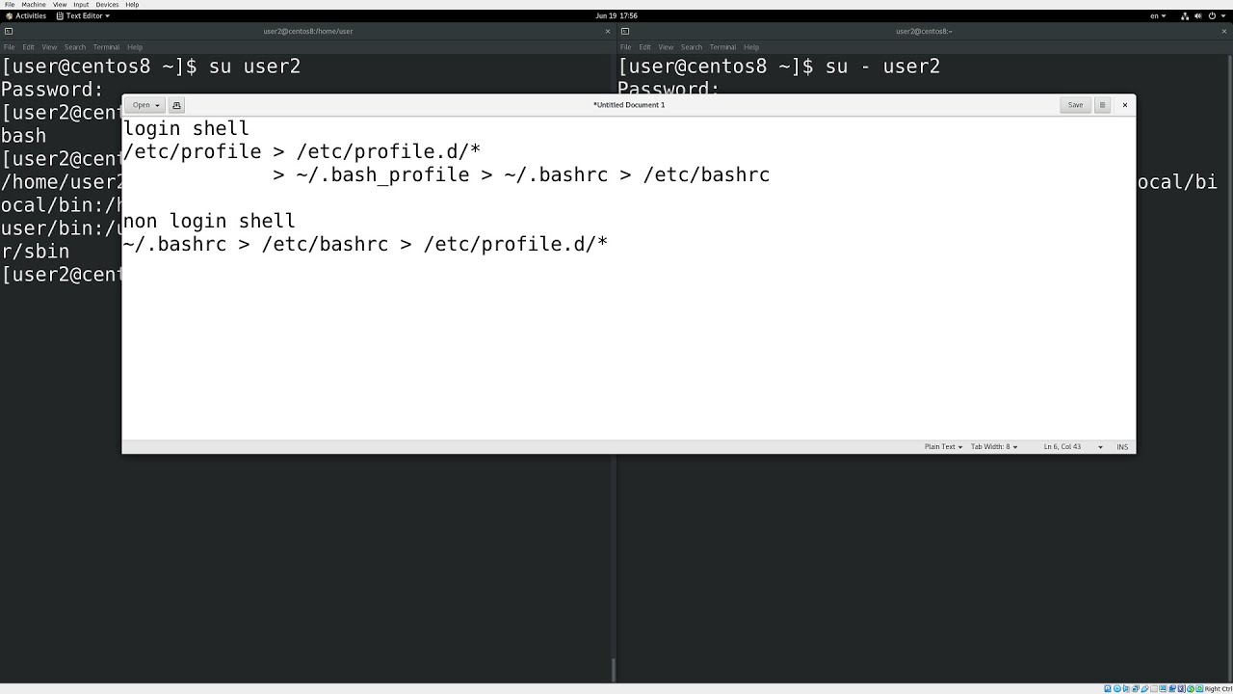Open the Text Editor hamburger menu

1102,105
